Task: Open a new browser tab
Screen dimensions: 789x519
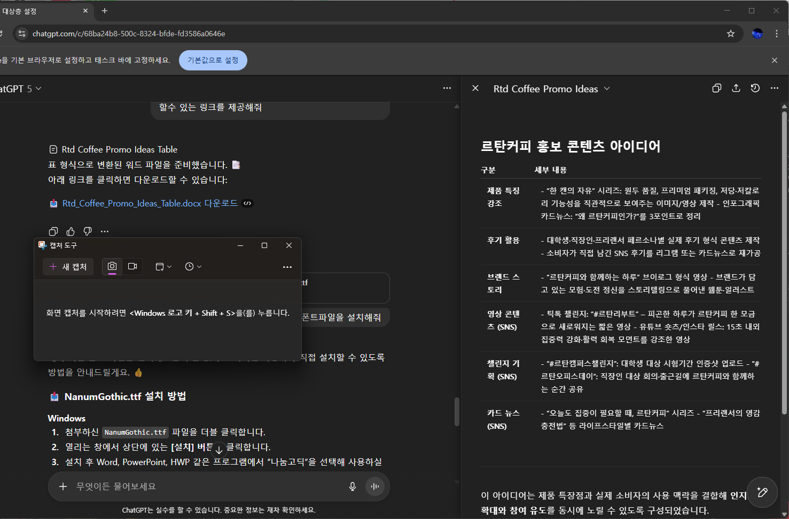Action: 105,11
